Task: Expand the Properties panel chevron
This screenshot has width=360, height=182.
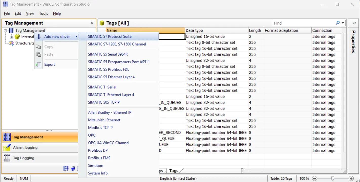Action: (x=354, y=23)
